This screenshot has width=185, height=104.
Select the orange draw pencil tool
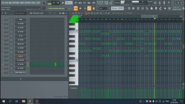86,13
